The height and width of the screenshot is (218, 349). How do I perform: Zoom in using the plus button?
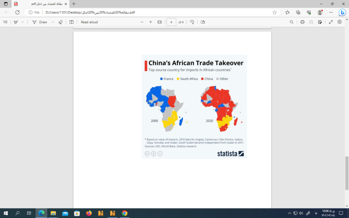coord(151,22)
